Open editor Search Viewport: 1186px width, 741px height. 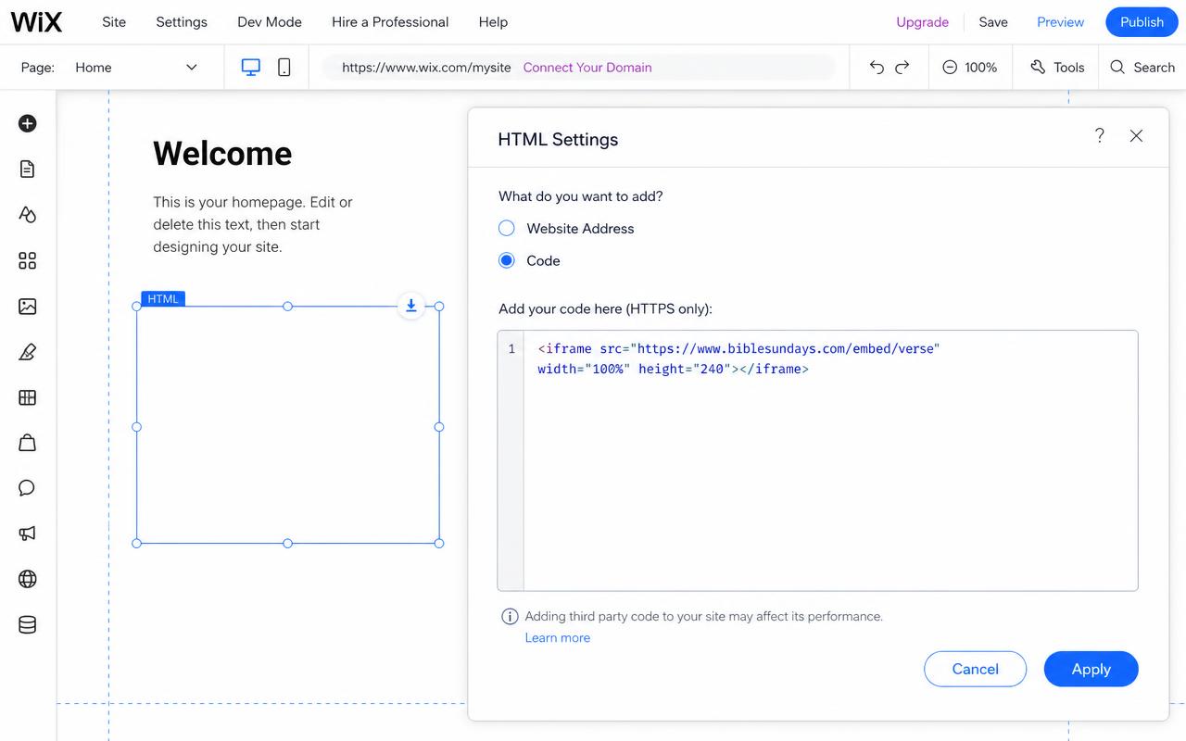point(1142,68)
